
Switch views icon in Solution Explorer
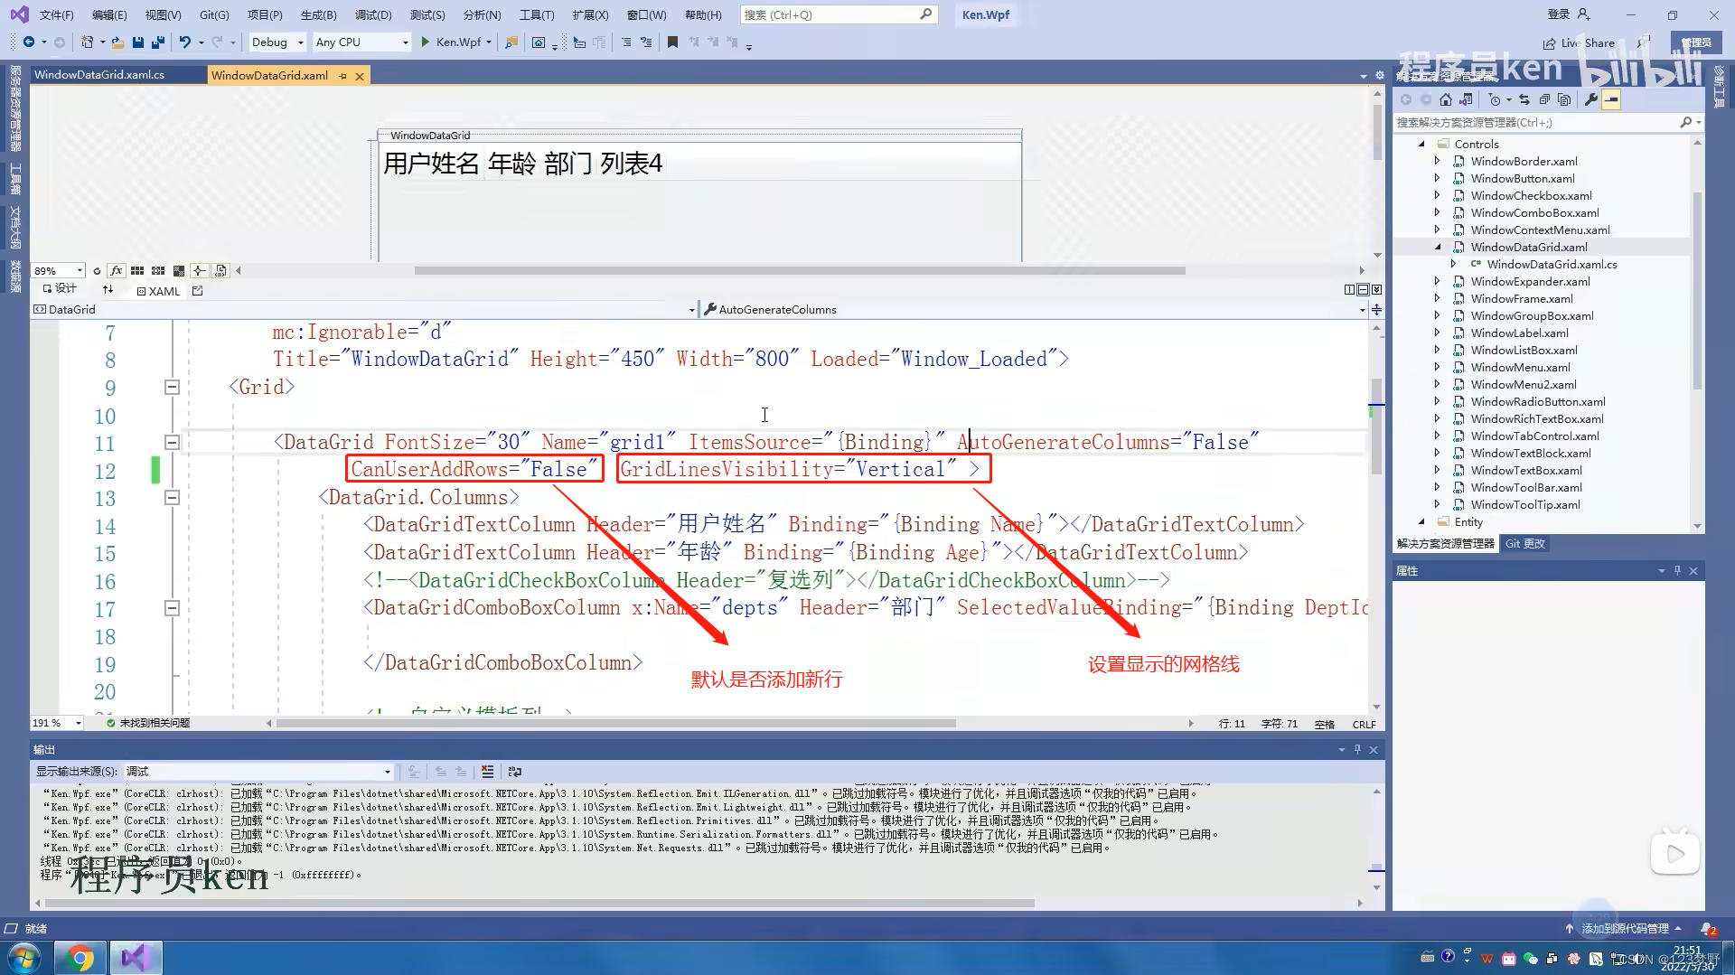pyautogui.click(x=1466, y=99)
